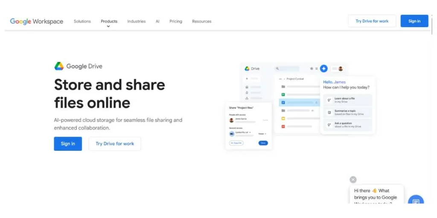Click the blue Docs file icon
Viewport: 437px width, 218px height.
[283, 103]
